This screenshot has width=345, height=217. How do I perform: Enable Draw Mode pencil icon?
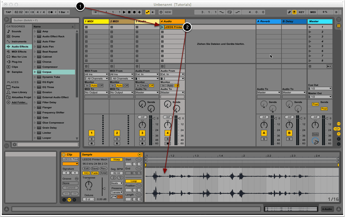click(x=290, y=12)
